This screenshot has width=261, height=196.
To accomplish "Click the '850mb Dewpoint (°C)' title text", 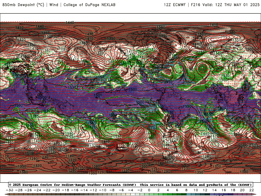I will click(x=23, y=5).
